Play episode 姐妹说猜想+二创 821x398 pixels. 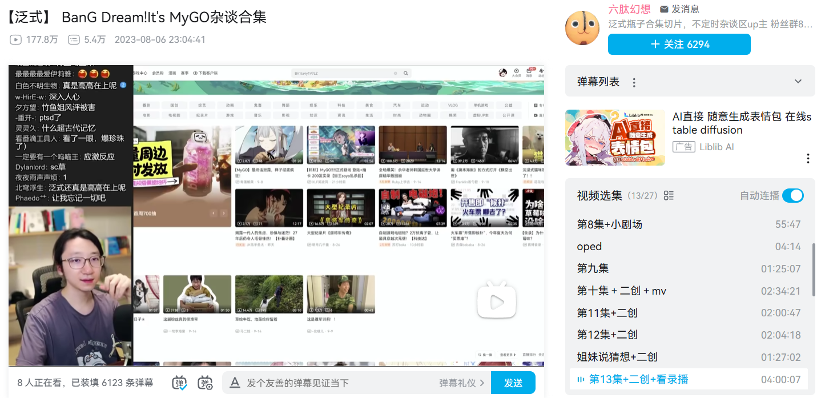(x=689, y=357)
